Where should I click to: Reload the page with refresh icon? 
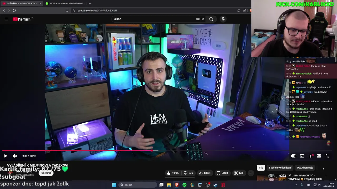click(14, 10)
